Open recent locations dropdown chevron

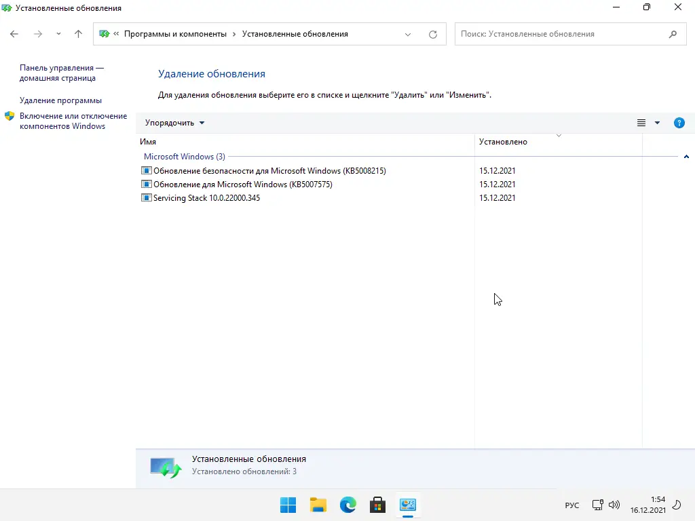[58, 34]
